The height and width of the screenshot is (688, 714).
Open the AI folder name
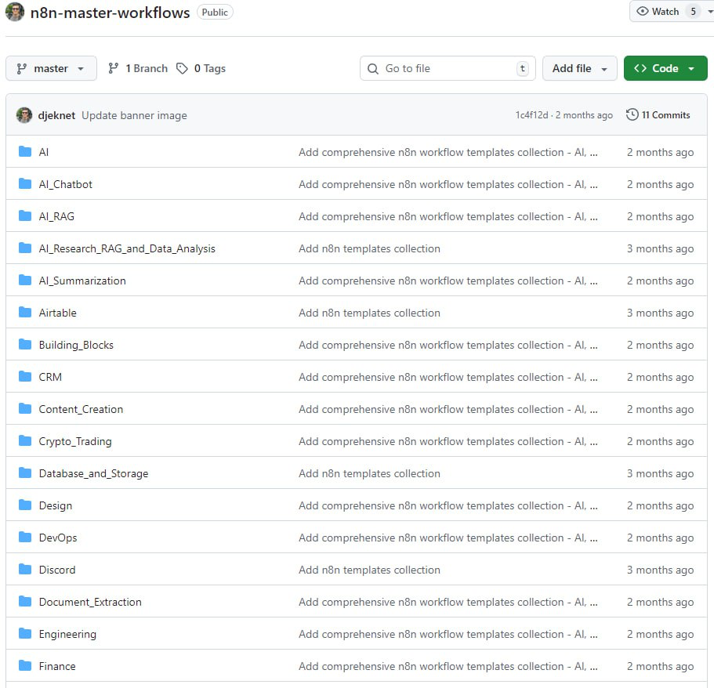(44, 152)
